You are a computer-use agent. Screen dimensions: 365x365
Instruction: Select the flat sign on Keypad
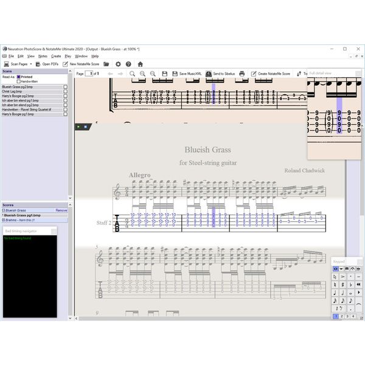coord(350,285)
